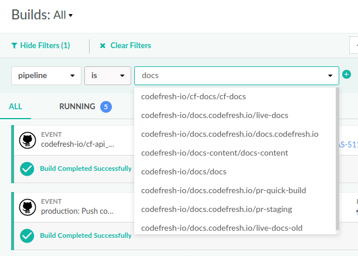This screenshot has height=256, width=358.
Task: Select codefresh-io/docs-content/docs-content option
Action: tap(214, 153)
